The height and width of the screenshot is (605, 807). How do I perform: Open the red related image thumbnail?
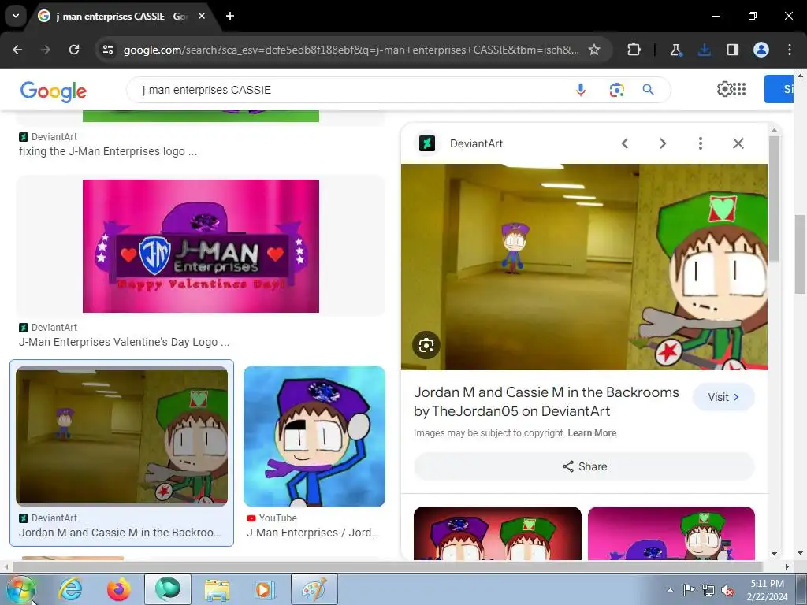[x=497, y=533]
